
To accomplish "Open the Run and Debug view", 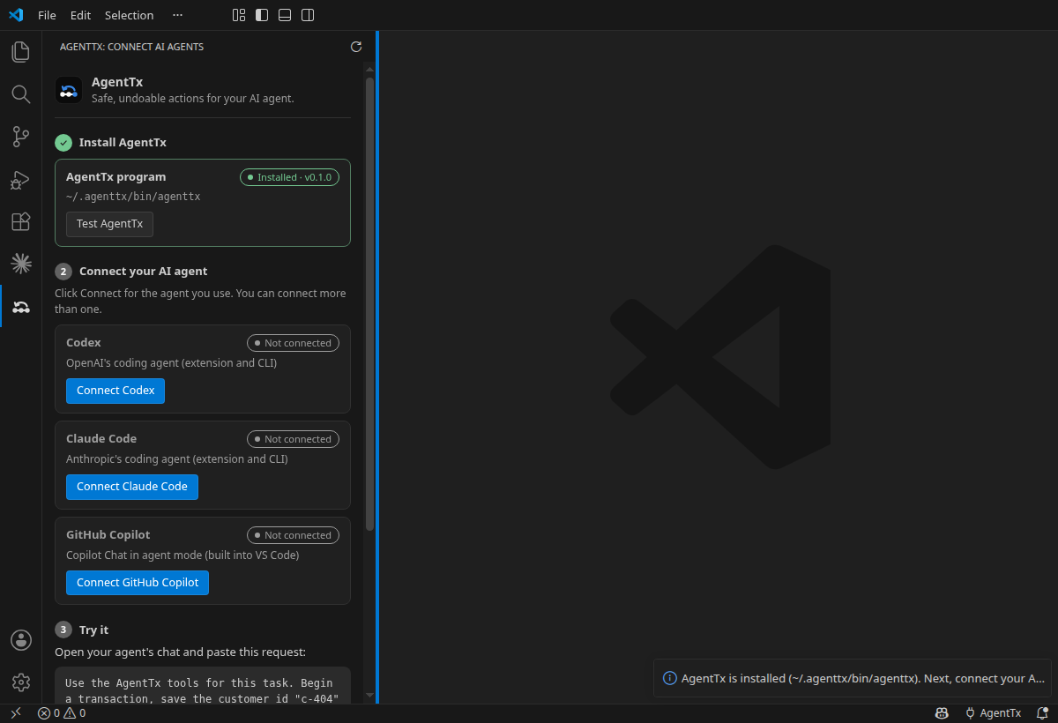I will pyautogui.click(x=21, y=179).
